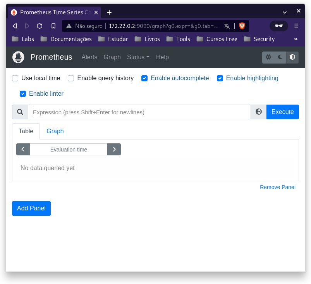Image resolution: width=311 pixels, height=284 pixels.
Task: Enable the Use local time checkbox
Action: click(x=15, y=78)
